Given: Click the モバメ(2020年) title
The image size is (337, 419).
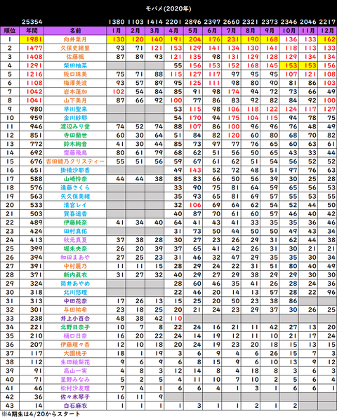Looking at the screenshot, I should click(168, 9).
